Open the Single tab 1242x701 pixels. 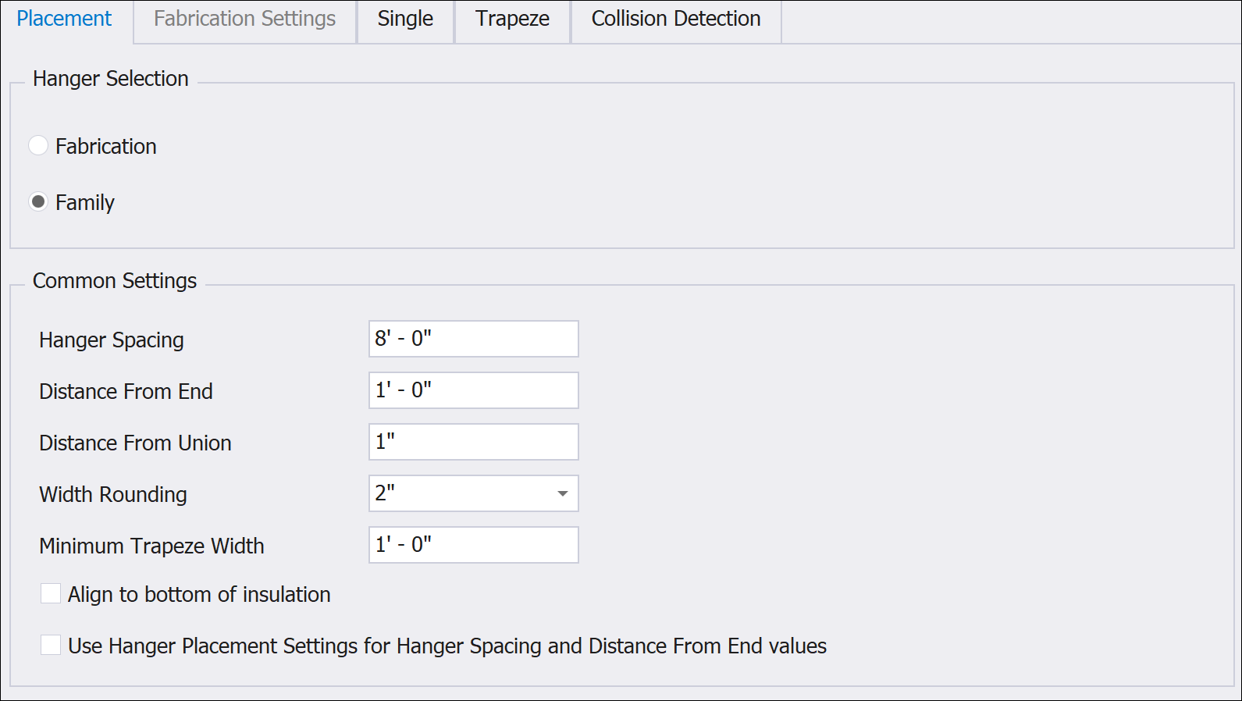pos(405,19)
